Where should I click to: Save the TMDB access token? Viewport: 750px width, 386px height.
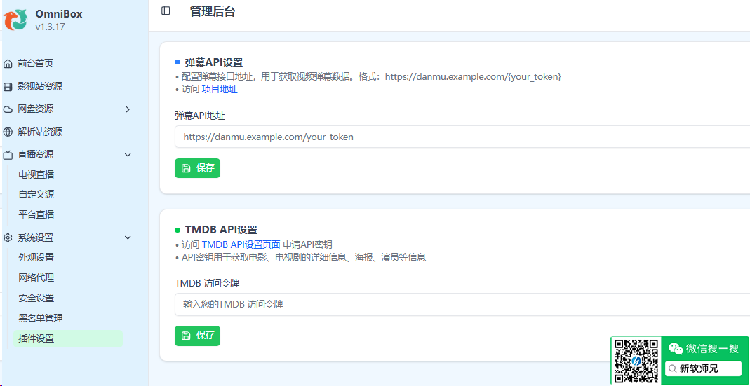197,336
